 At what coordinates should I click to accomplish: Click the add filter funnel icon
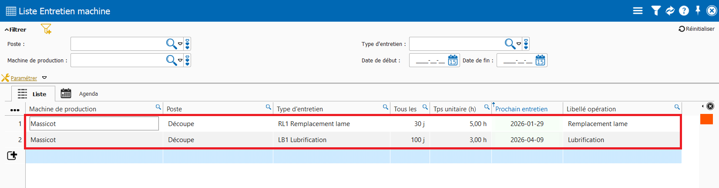pos(46,29)
